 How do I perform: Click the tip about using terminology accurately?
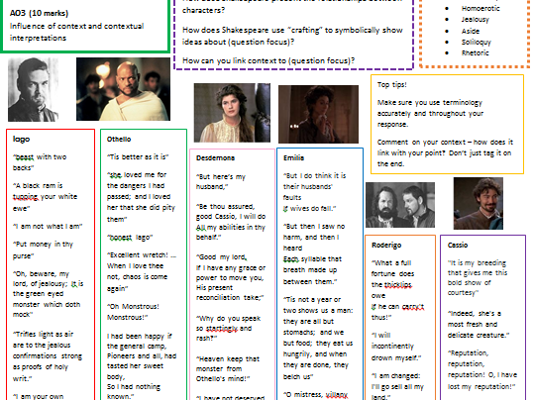pyautogui.click(x=430, y=113)
